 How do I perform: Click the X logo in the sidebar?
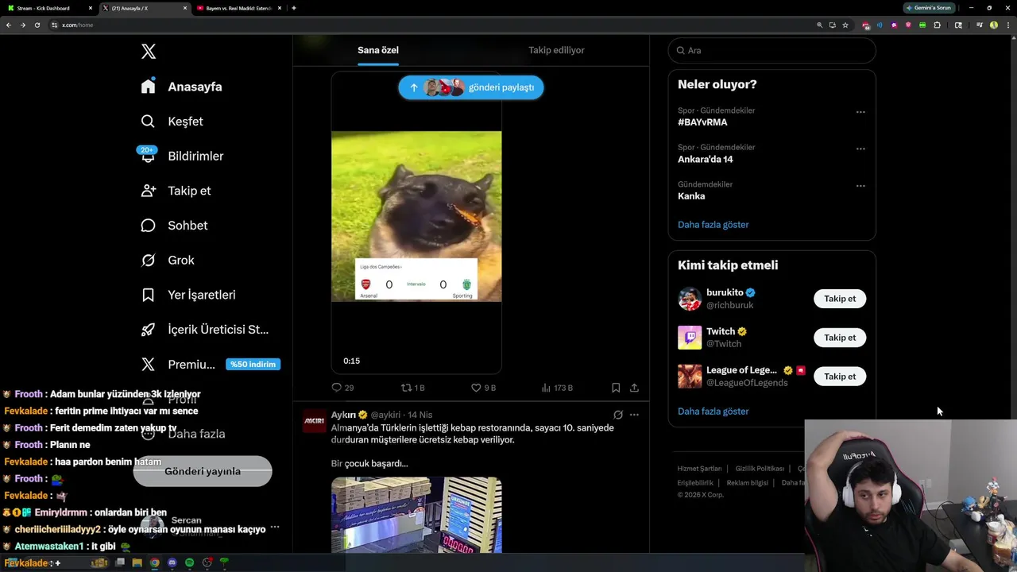point(149,52)
